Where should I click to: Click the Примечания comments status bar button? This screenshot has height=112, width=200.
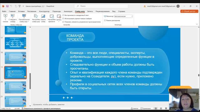pyautogui.click(x=146, y=109)
